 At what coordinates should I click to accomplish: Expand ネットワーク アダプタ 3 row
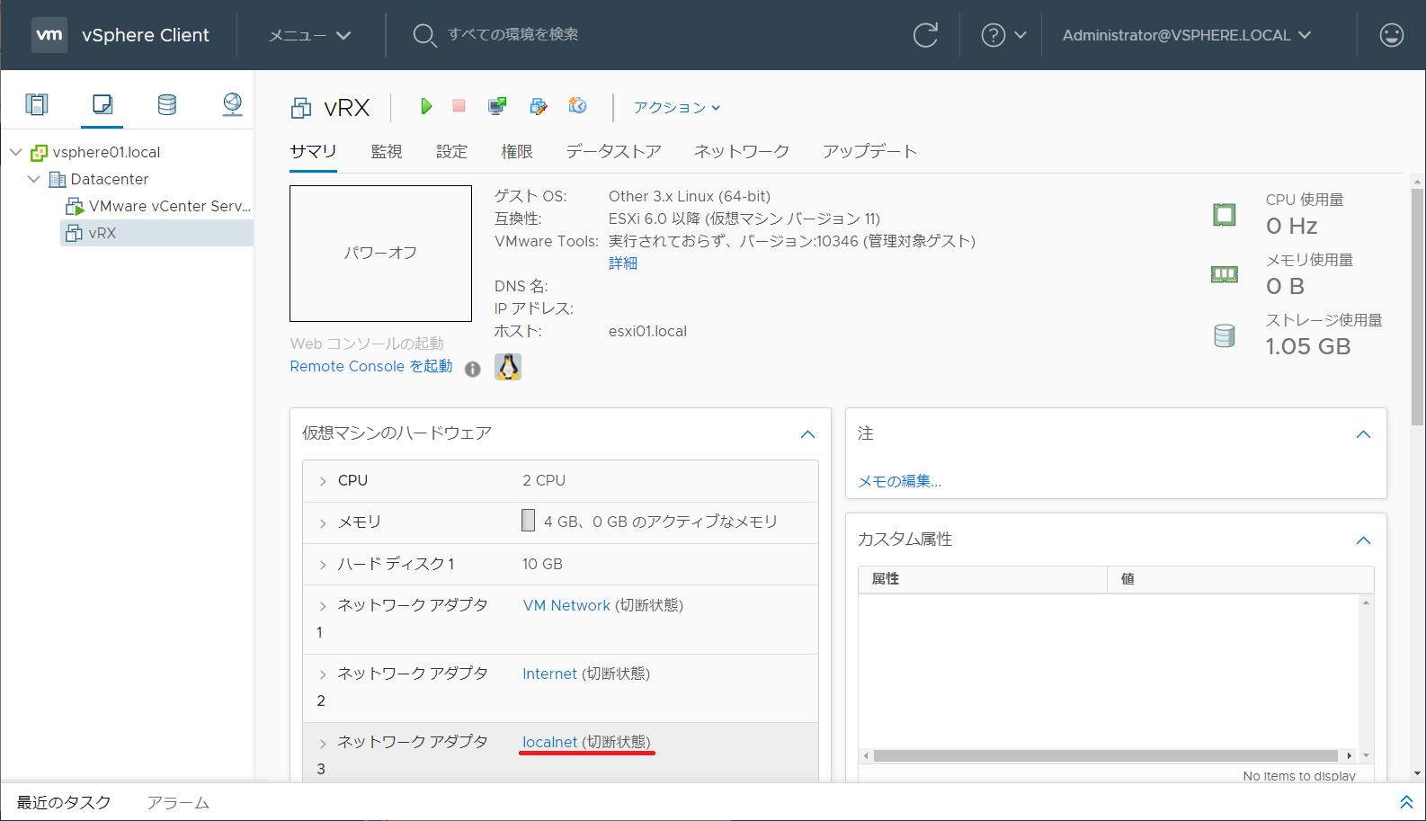pos(323,743)
